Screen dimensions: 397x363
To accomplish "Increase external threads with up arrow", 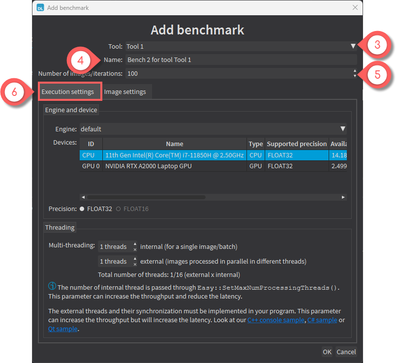I will point(135,258).
